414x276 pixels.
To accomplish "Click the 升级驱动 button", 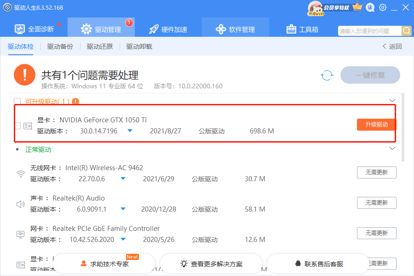I will pyautogui.click(x=376, y=125).
